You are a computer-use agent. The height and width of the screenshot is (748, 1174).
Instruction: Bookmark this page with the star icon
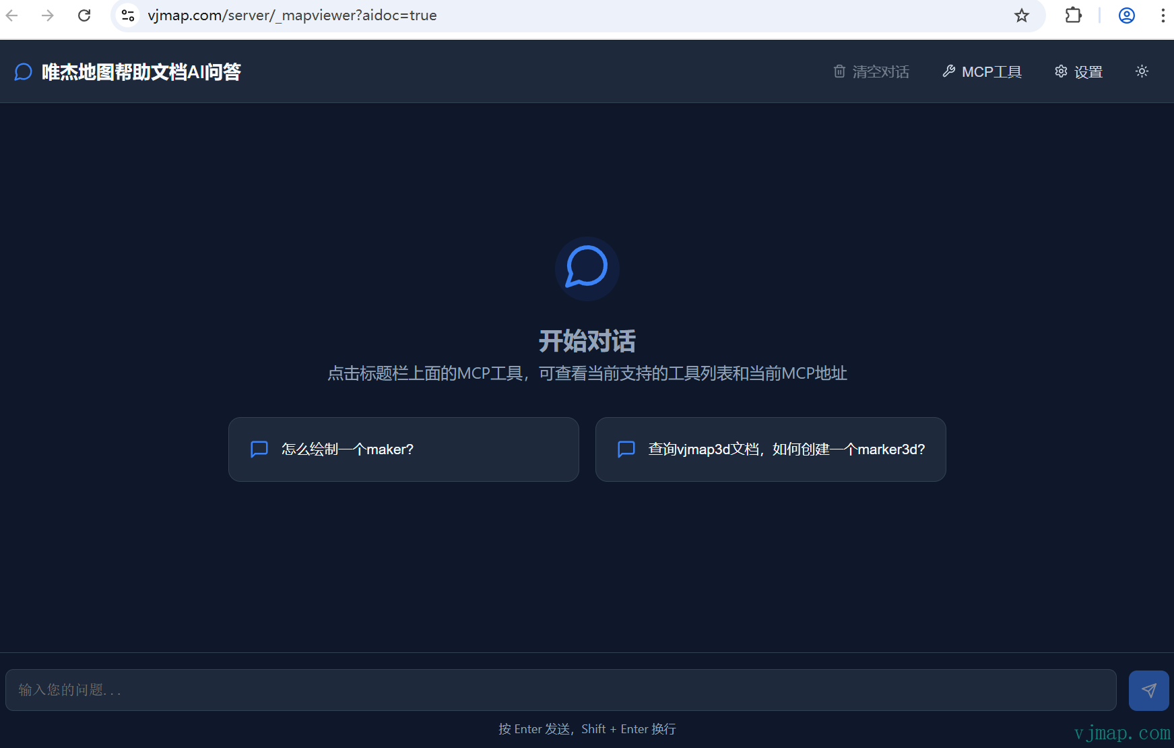coord(1022,15)
